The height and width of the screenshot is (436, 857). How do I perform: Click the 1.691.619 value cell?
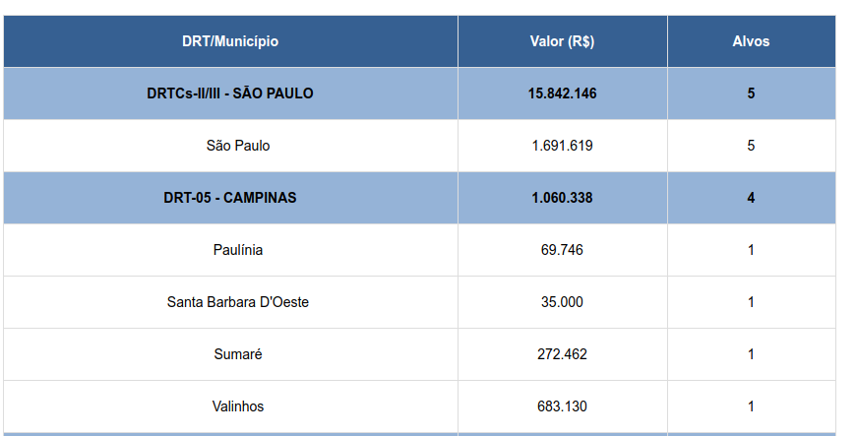(x=563, y=146)
